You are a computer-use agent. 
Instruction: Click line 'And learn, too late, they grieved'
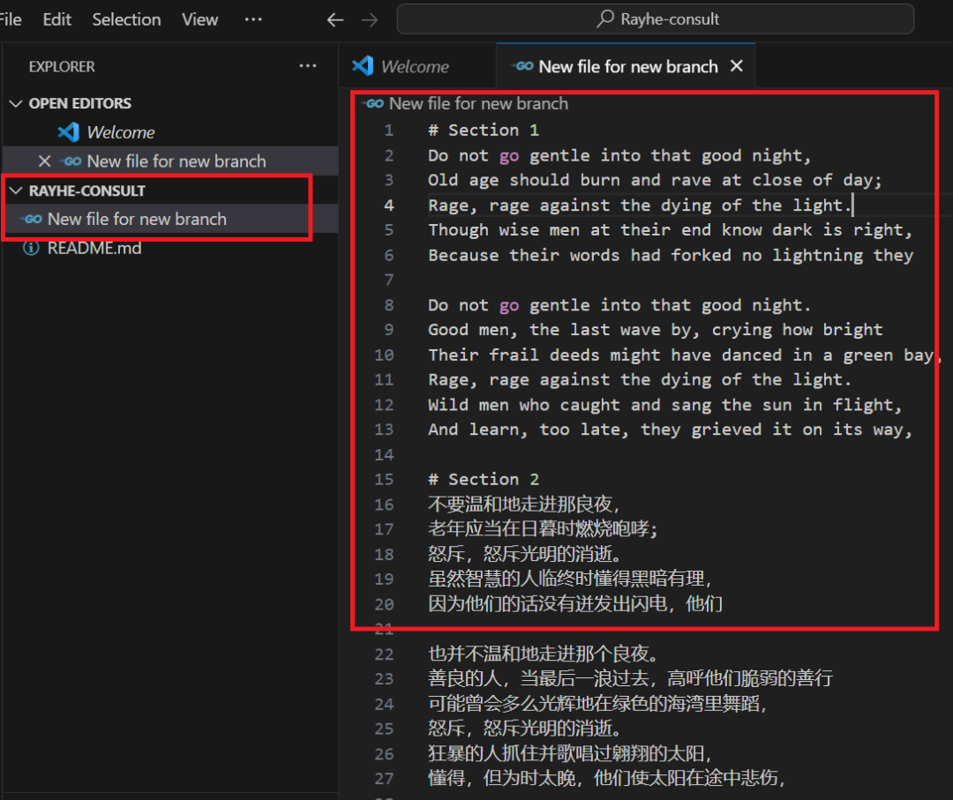[671, 430]
